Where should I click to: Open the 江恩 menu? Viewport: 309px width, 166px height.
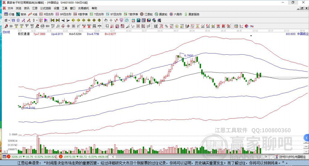tap(35, 8)
